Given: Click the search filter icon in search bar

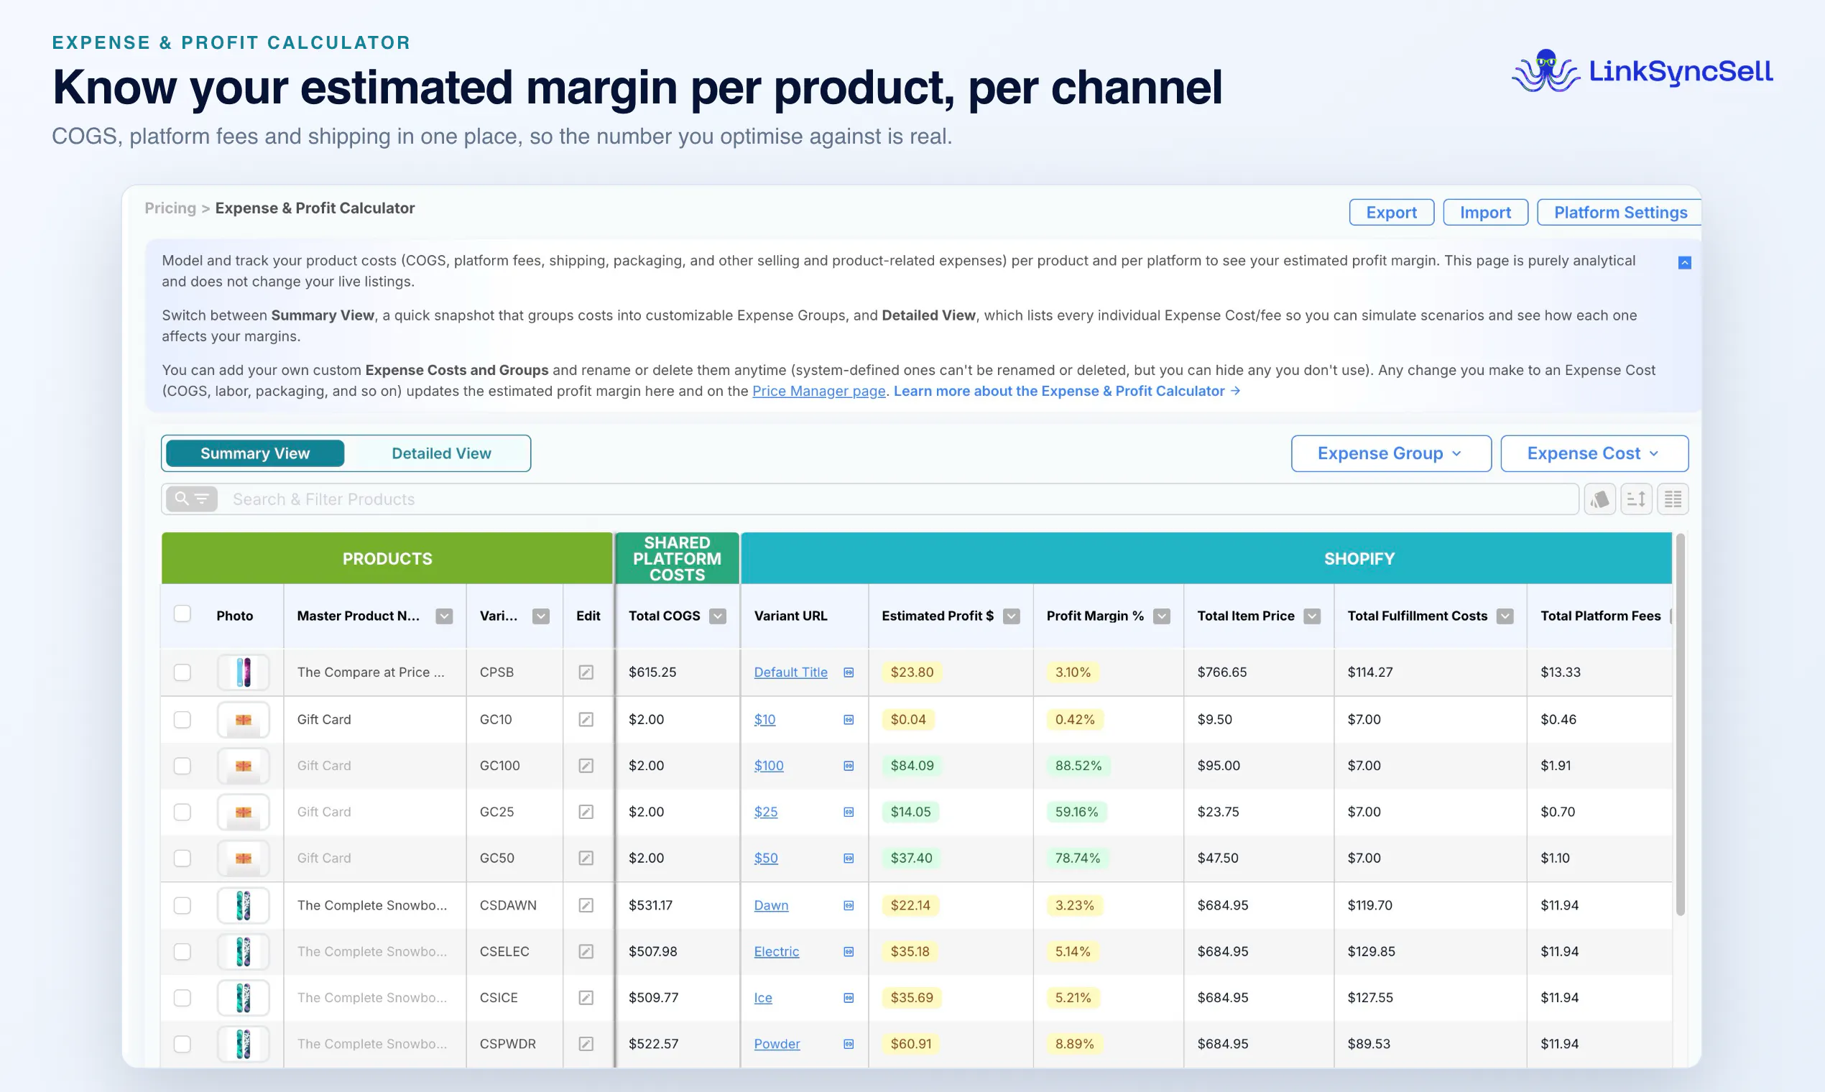Looking at the screenshot, I should coord(191,499).
